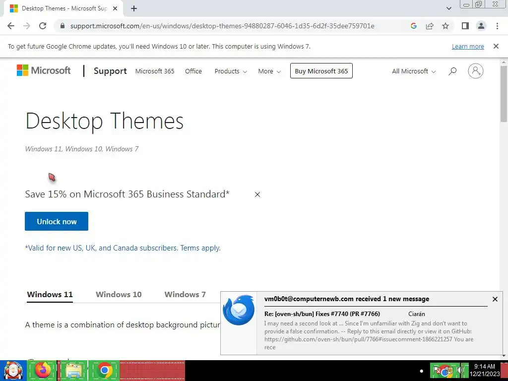Go to Microsoft 365 nav link
Image resolution: width=508 pixels, height=381 pixels.
[x=155, y=71]
